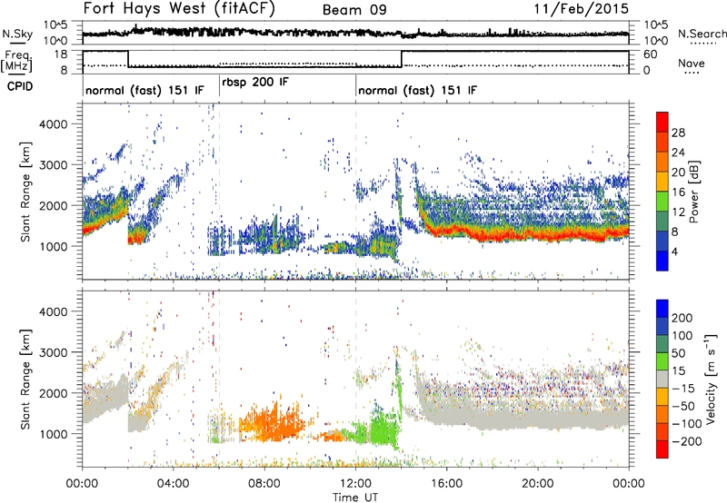This screenshot has height=503, width=727.
Task: Click the second 'normal (fast) 151 IF' label
Action: click(x=417, y=90)
